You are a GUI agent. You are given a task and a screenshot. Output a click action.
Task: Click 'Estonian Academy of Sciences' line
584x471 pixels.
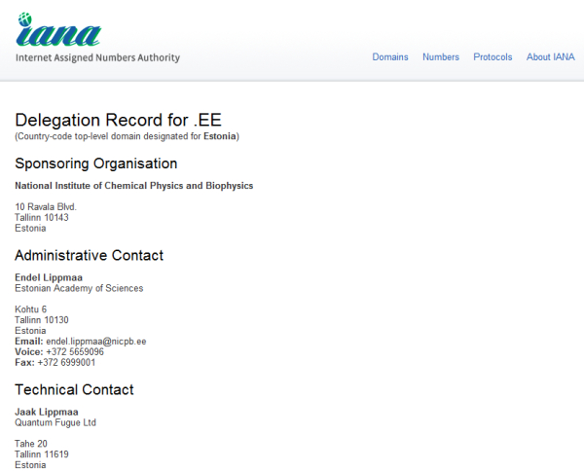(x=79, y=288)
